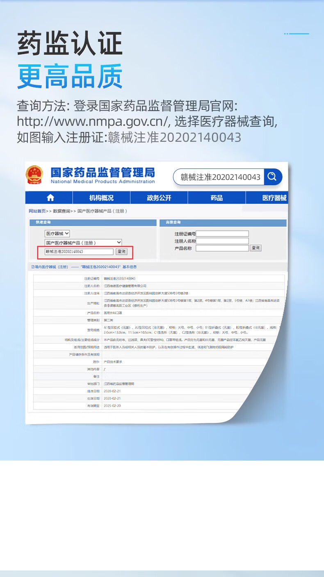
Task: Open the 医疗器械 category dropdown
Action: pyautogui.click(x=57, y=234)
